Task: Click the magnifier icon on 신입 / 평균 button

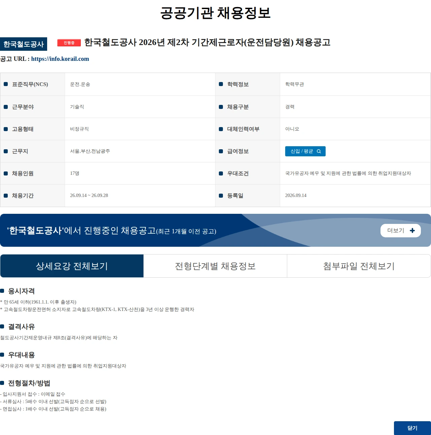Action: [x=319, y=151]
